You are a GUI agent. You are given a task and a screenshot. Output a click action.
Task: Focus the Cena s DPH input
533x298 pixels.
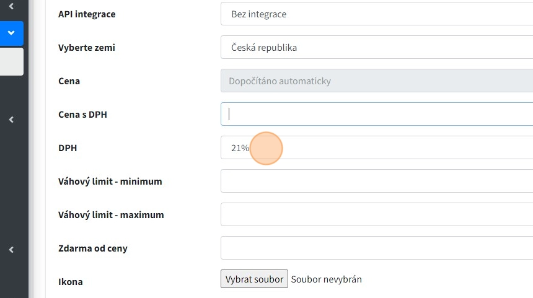(377, 115)
